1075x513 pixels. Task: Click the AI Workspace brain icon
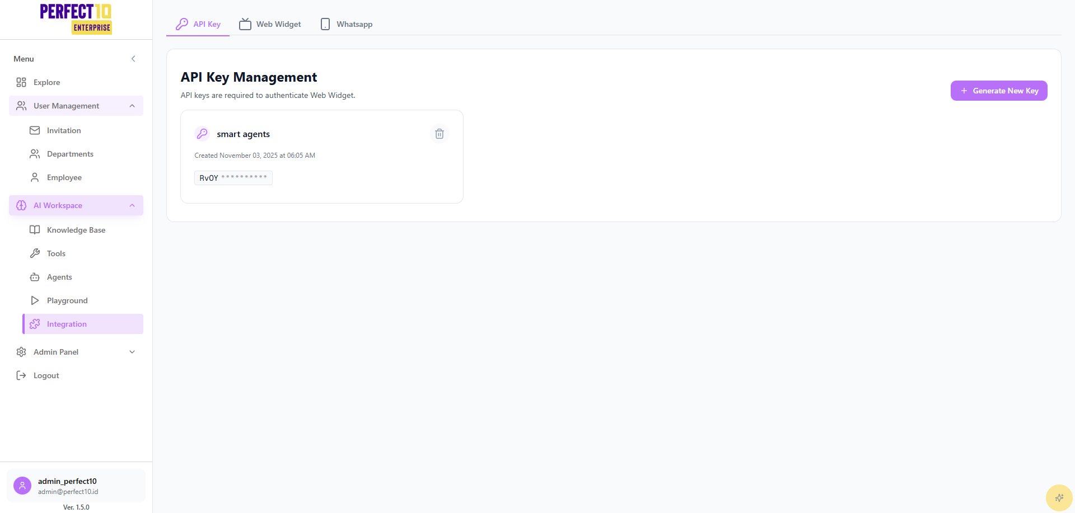(21, 205)
